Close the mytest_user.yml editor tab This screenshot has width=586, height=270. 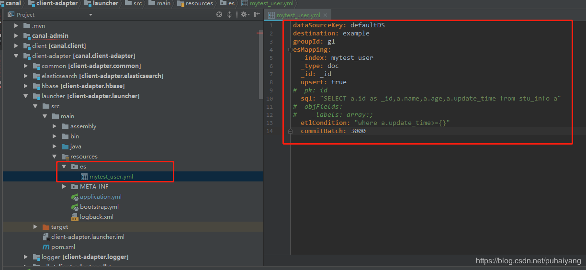point(326,15)
